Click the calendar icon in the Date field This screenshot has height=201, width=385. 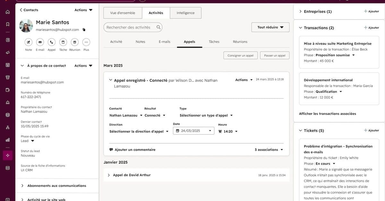pos(177,131)
